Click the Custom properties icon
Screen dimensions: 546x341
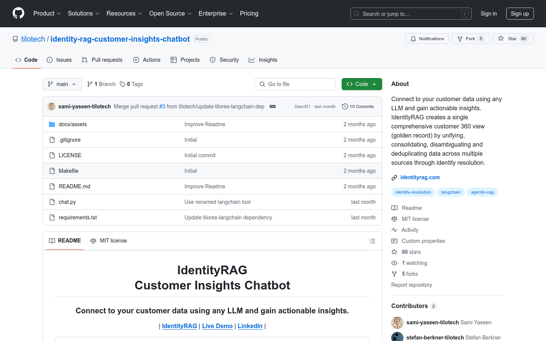click(x=394, y=241)
